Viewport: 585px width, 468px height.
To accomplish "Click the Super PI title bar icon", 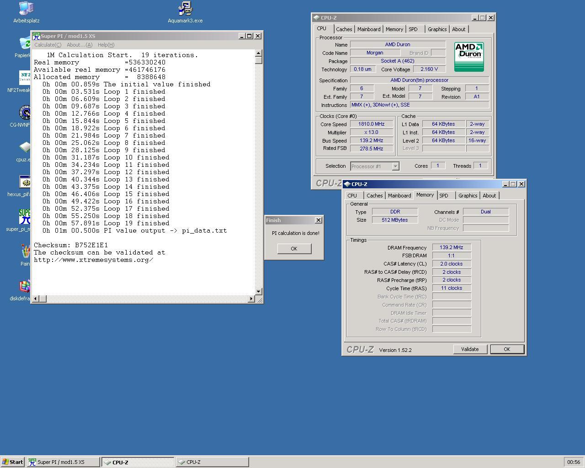I will click(x=36, y=36).
